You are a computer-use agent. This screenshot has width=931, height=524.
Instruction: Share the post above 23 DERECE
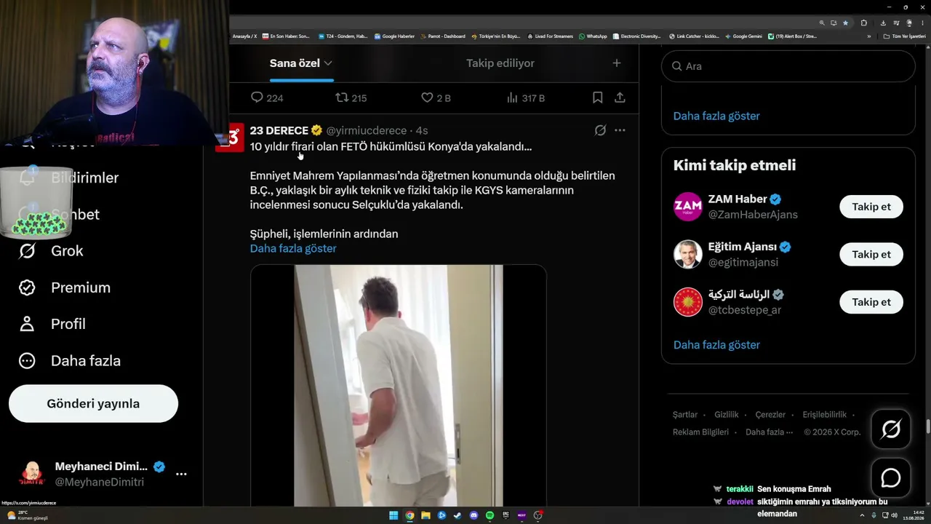click(x=620, y=98)
